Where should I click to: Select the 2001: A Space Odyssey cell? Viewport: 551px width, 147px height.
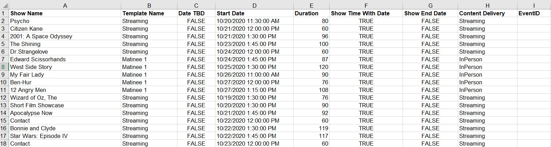[x=65, y=36]
